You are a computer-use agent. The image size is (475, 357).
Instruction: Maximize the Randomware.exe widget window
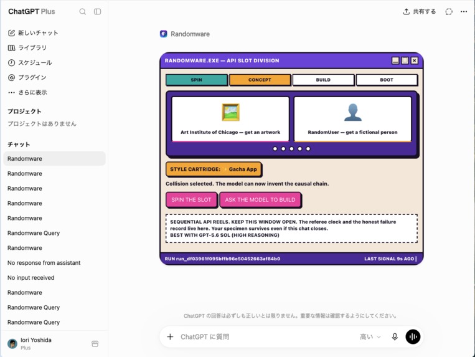point(405,60)
